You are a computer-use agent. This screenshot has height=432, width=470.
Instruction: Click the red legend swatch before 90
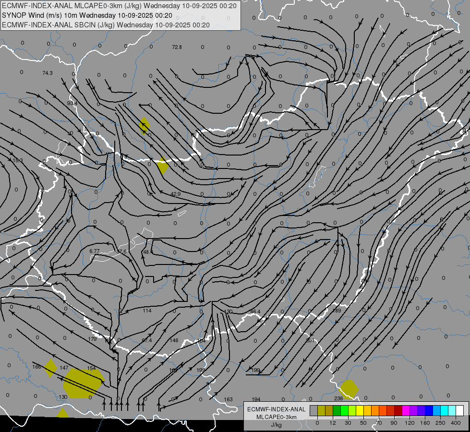click(x=390, y=410)
